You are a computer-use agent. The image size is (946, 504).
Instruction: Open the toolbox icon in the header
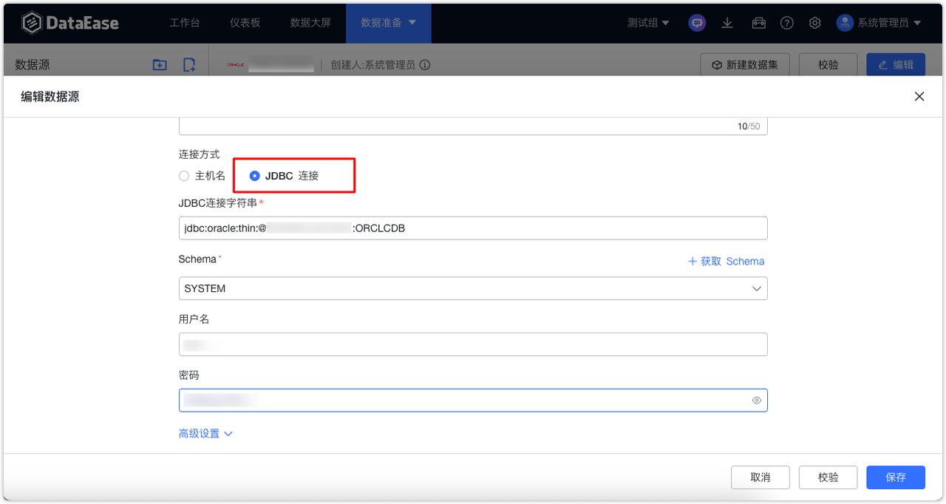pos(758,23)
